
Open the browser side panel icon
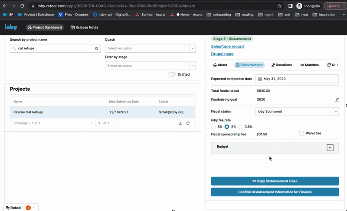pyautogui.click(x=290, y=6)
